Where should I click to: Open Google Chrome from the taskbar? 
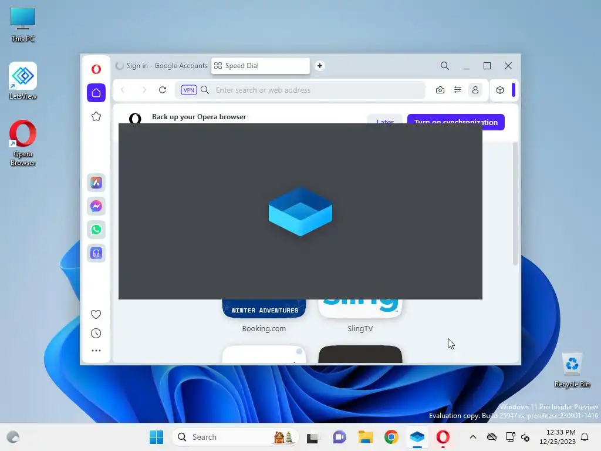(391, 437)
